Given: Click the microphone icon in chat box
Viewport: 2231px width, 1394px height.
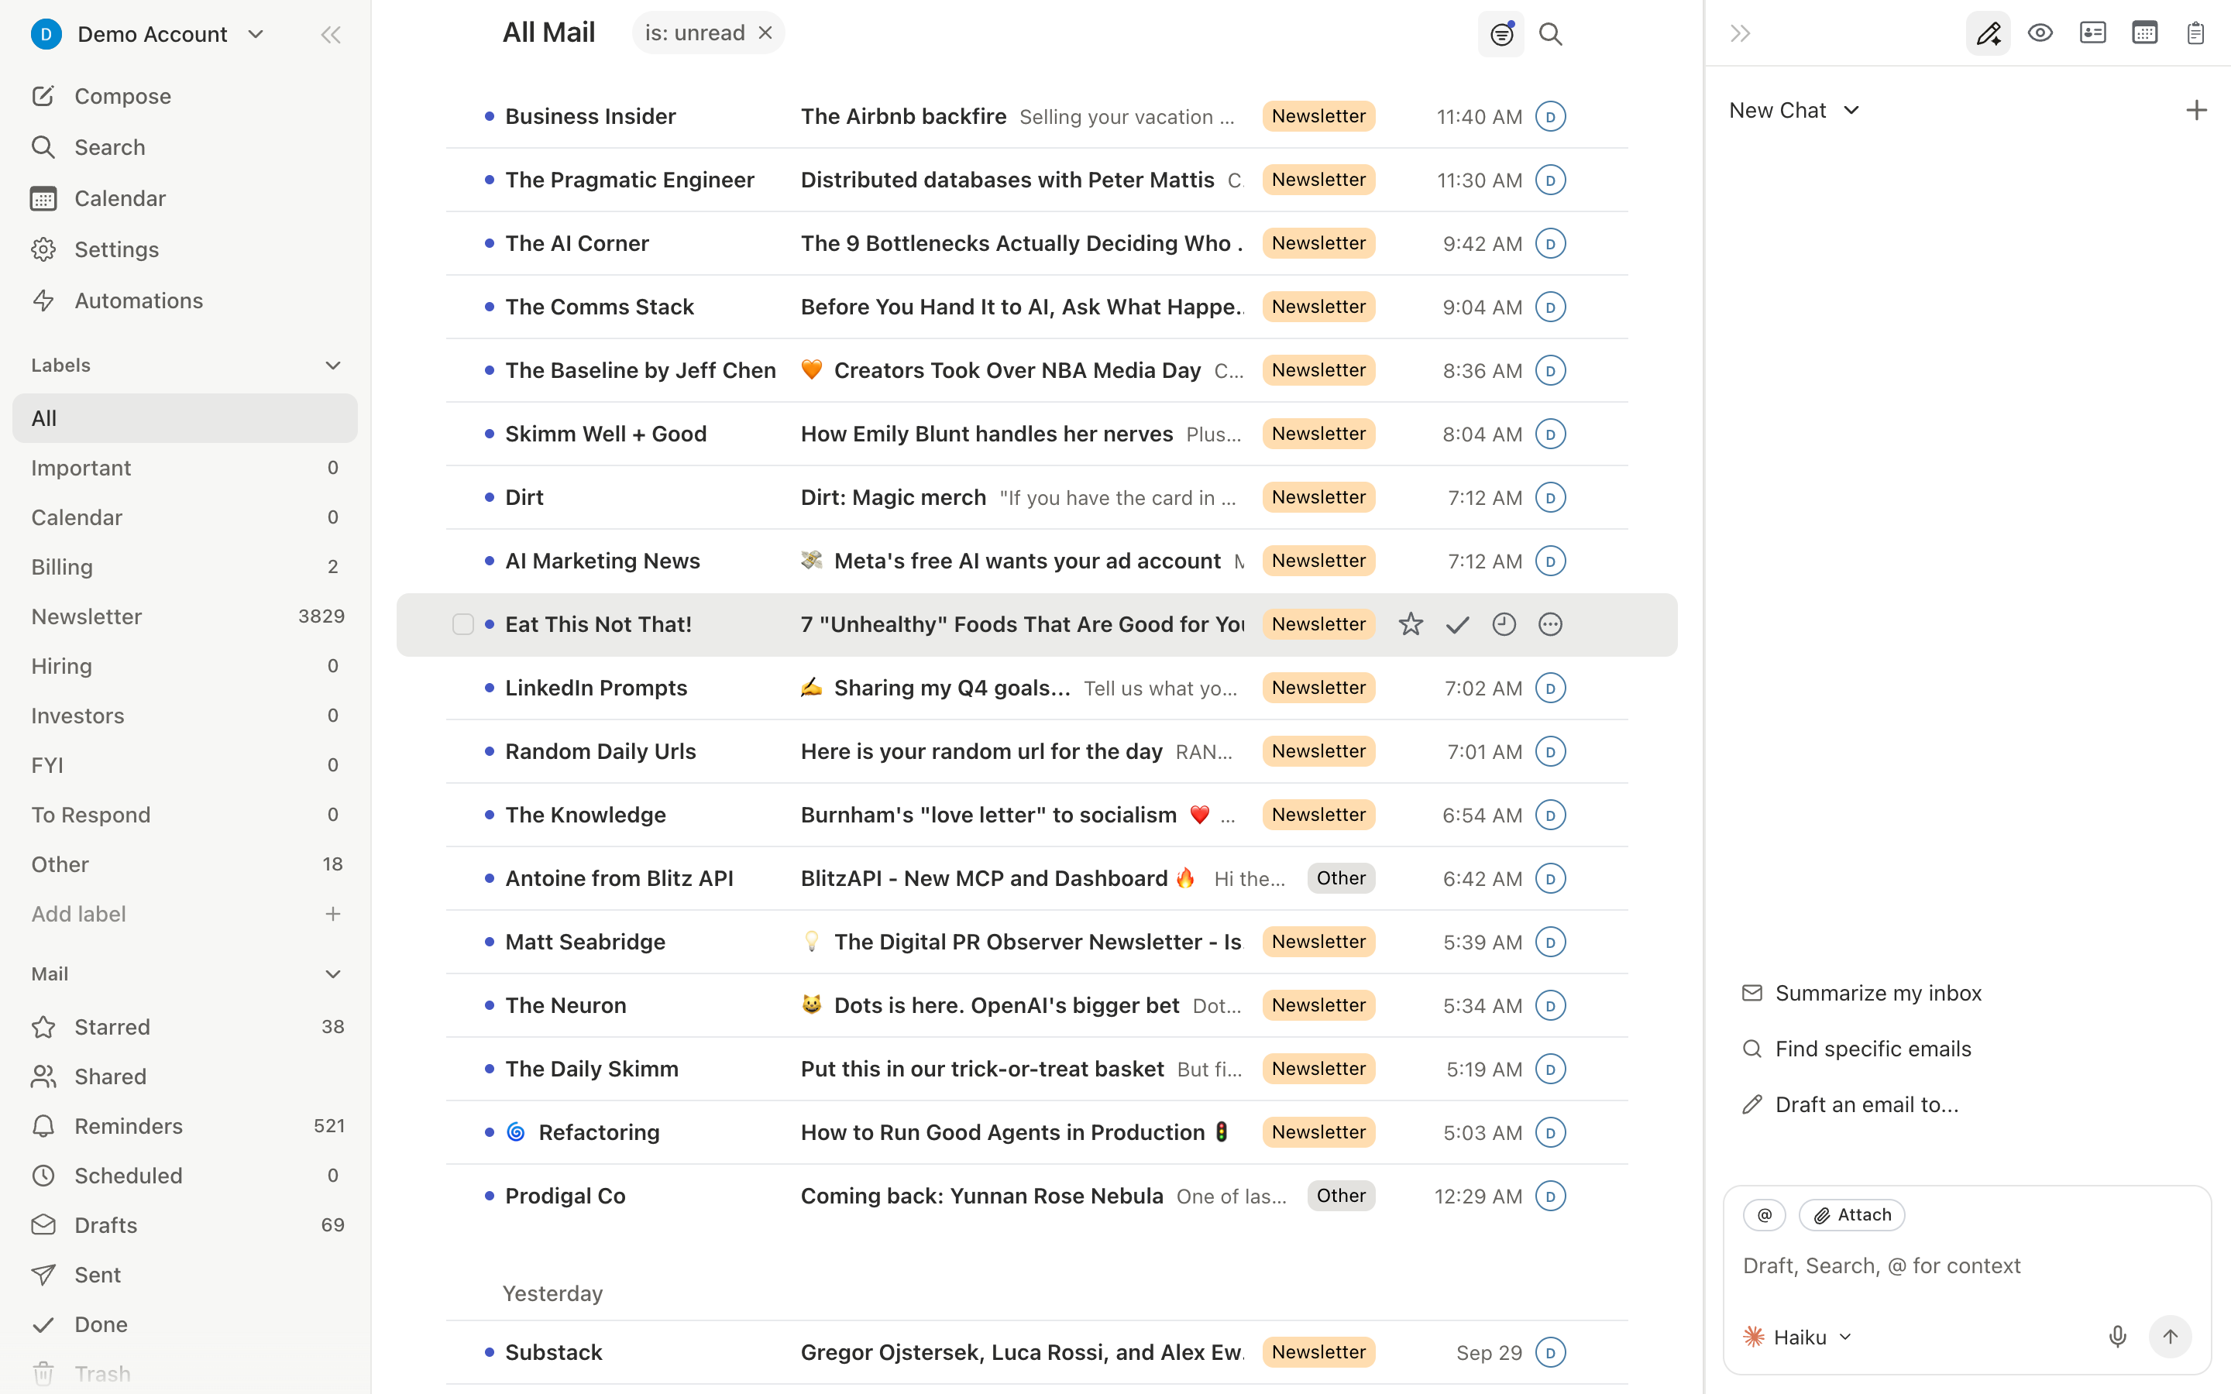Looking at the screenshot, I should point(2118,1337).
